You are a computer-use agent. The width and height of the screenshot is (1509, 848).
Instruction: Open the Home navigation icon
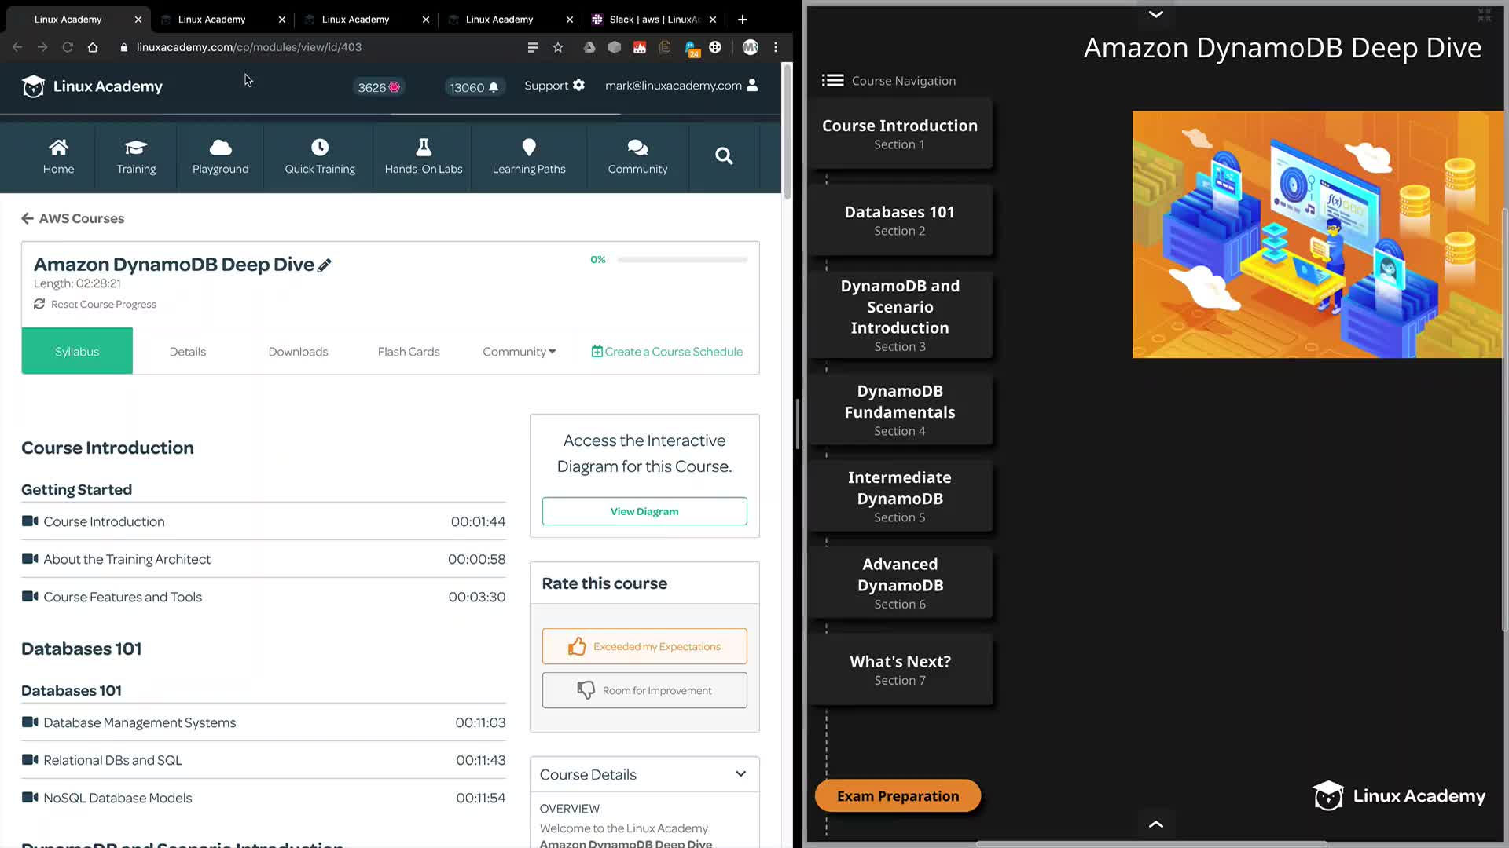(58, 148)
